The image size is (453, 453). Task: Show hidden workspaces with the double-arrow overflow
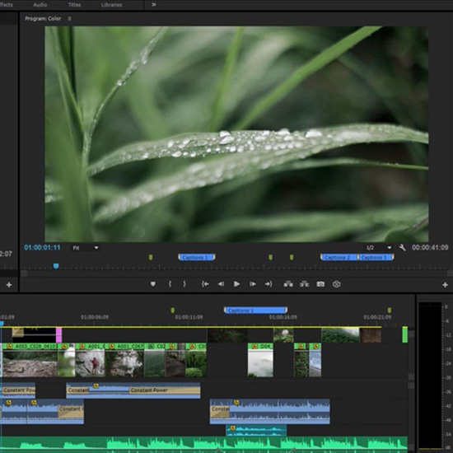pyautogui.click(x=154, y=5)
